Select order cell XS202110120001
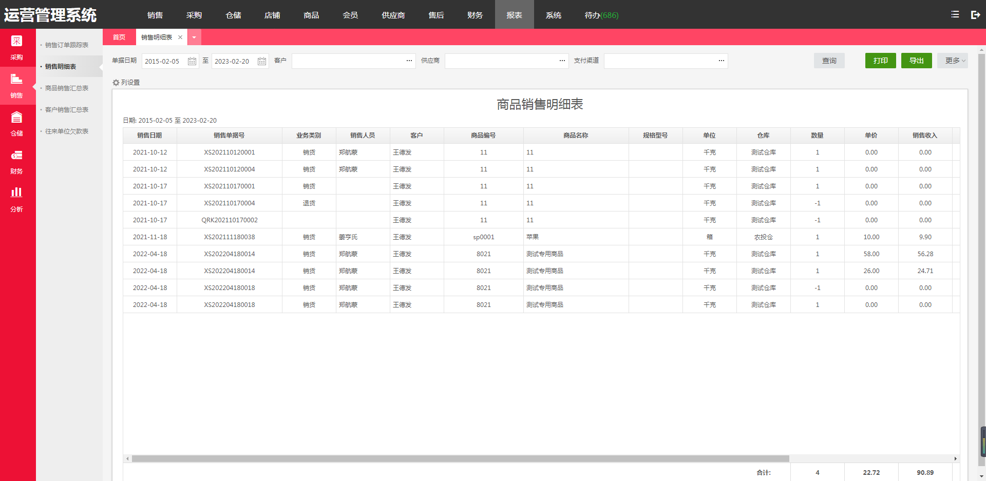Image resolution: width=986 pixels, height=481 pixels. tap(230, 152)
